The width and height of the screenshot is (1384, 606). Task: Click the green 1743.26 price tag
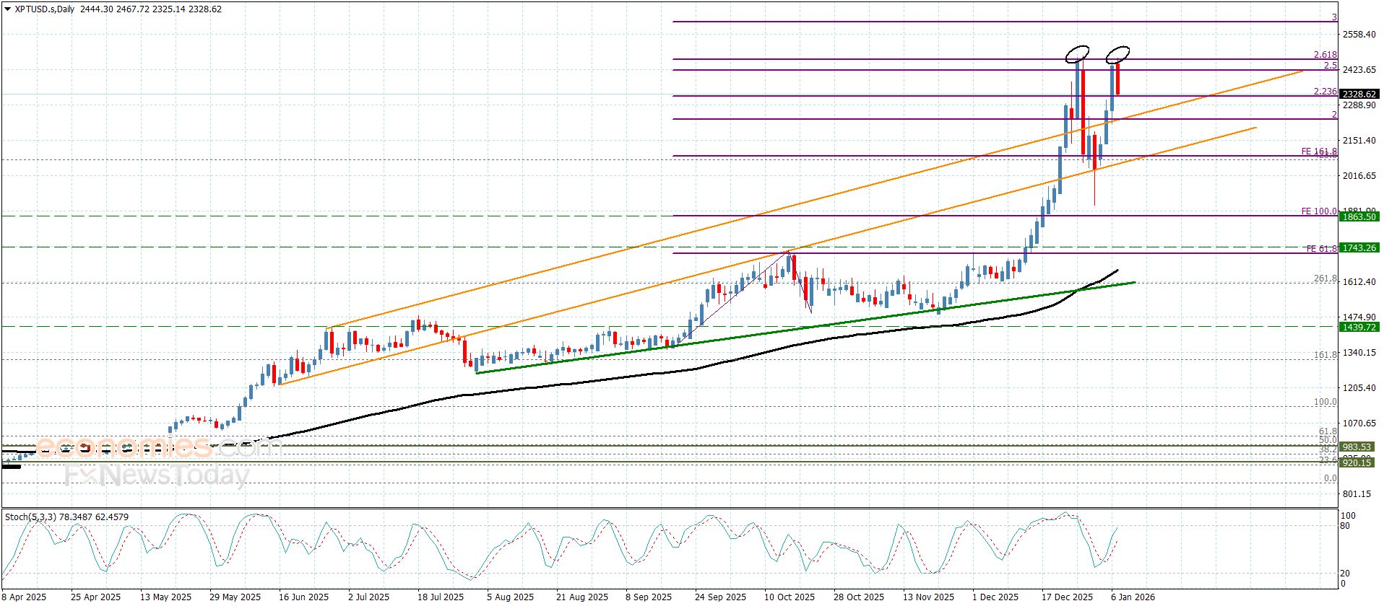(x=1359, y=247)
